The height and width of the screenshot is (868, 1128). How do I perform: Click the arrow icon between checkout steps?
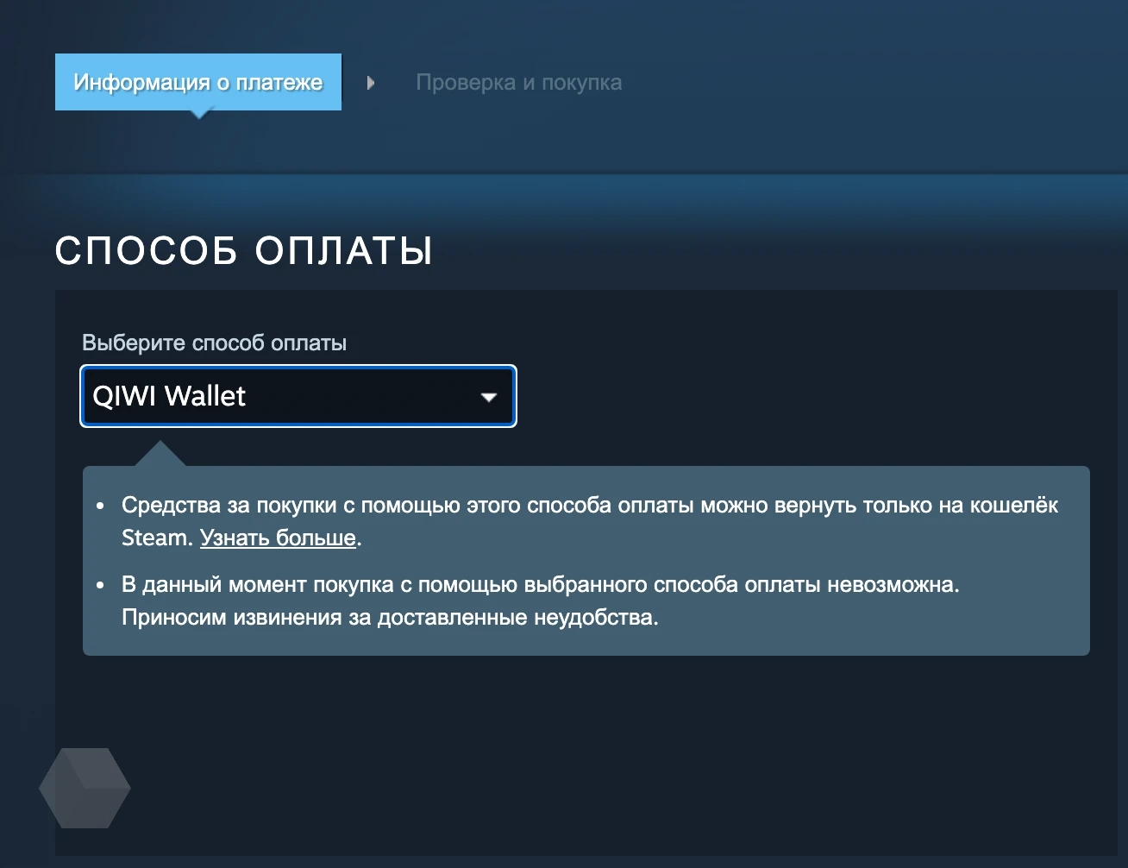[371, 83]
